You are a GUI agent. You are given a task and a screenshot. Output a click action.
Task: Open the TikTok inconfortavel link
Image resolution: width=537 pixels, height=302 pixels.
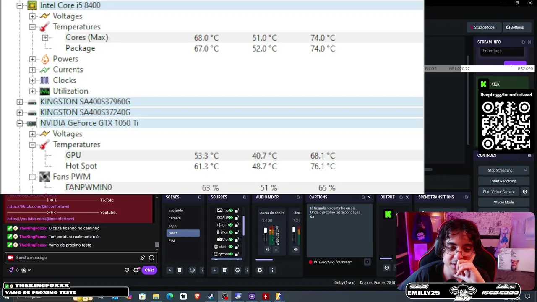(38, 206)
